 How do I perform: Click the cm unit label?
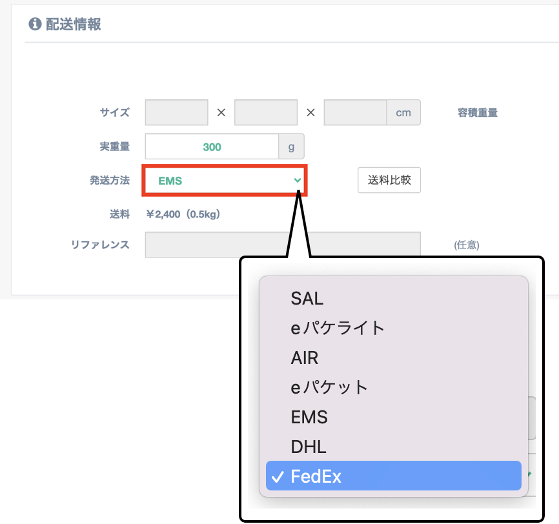(403, 112)
